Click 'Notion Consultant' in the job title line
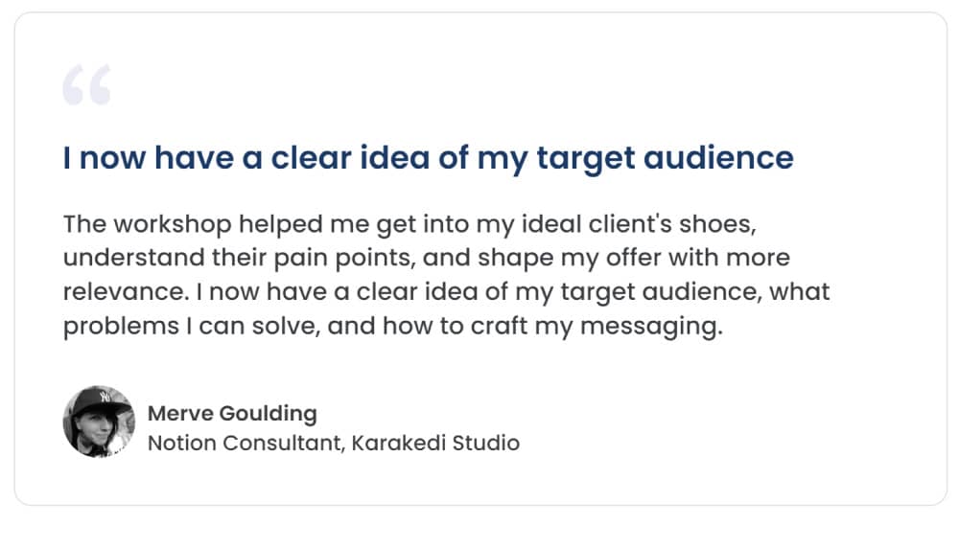Screen dimensions: 959x548 245,443
